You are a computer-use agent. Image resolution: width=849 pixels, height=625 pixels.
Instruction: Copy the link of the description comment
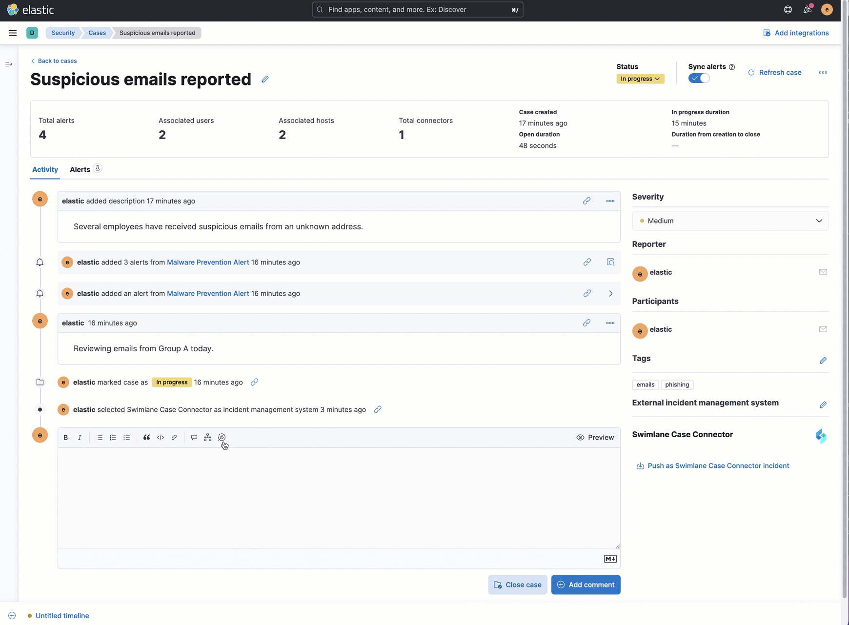587,201
